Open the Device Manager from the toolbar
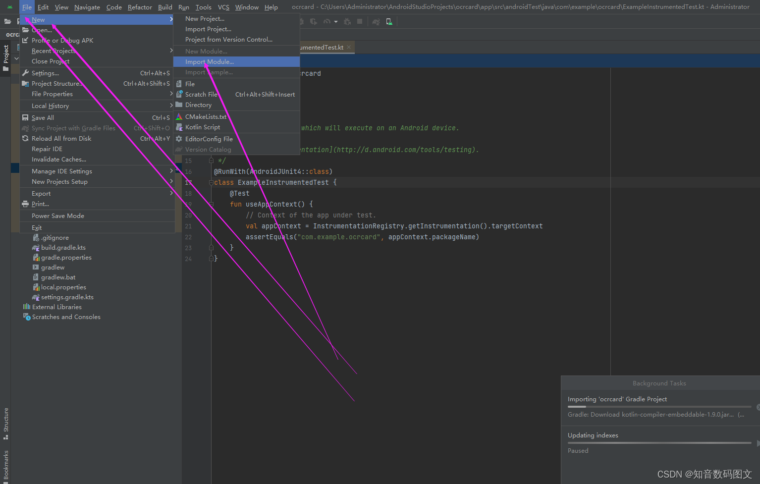Viewport: 760px width, 484px height. pyautogui.click(x=389, y=21)
